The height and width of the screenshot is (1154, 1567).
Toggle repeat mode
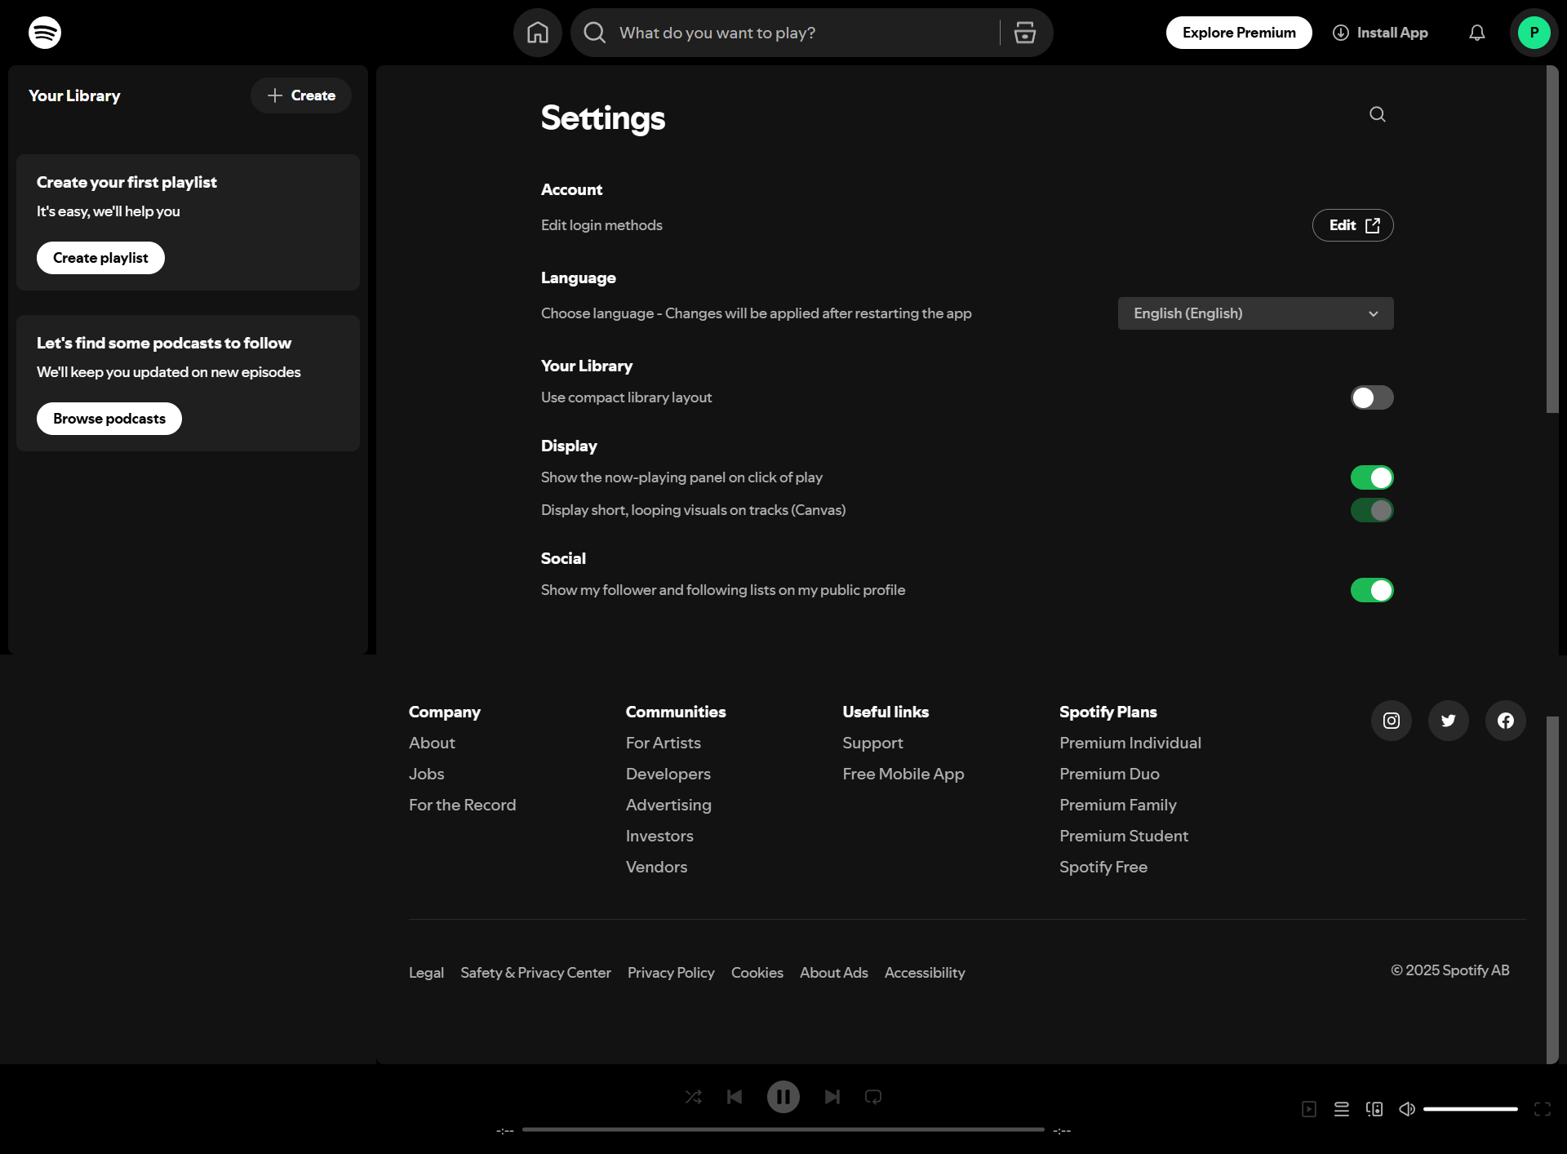873,1097
